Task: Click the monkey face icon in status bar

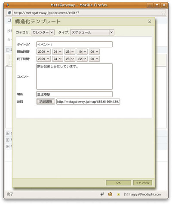Action: [x=110, y=194]
